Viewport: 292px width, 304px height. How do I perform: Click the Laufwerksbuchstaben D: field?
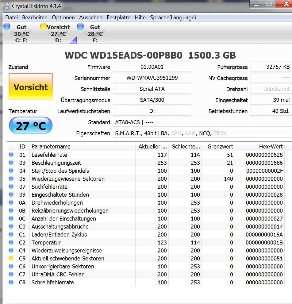(152, 111)
